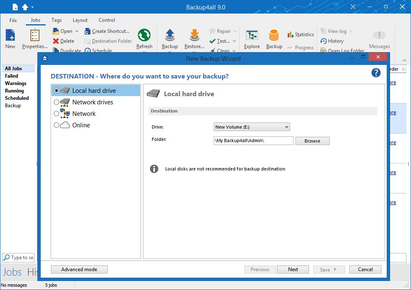Select Local hard drive radio button
The height and width of the screenshot is (290, 411).
(56, 91)
